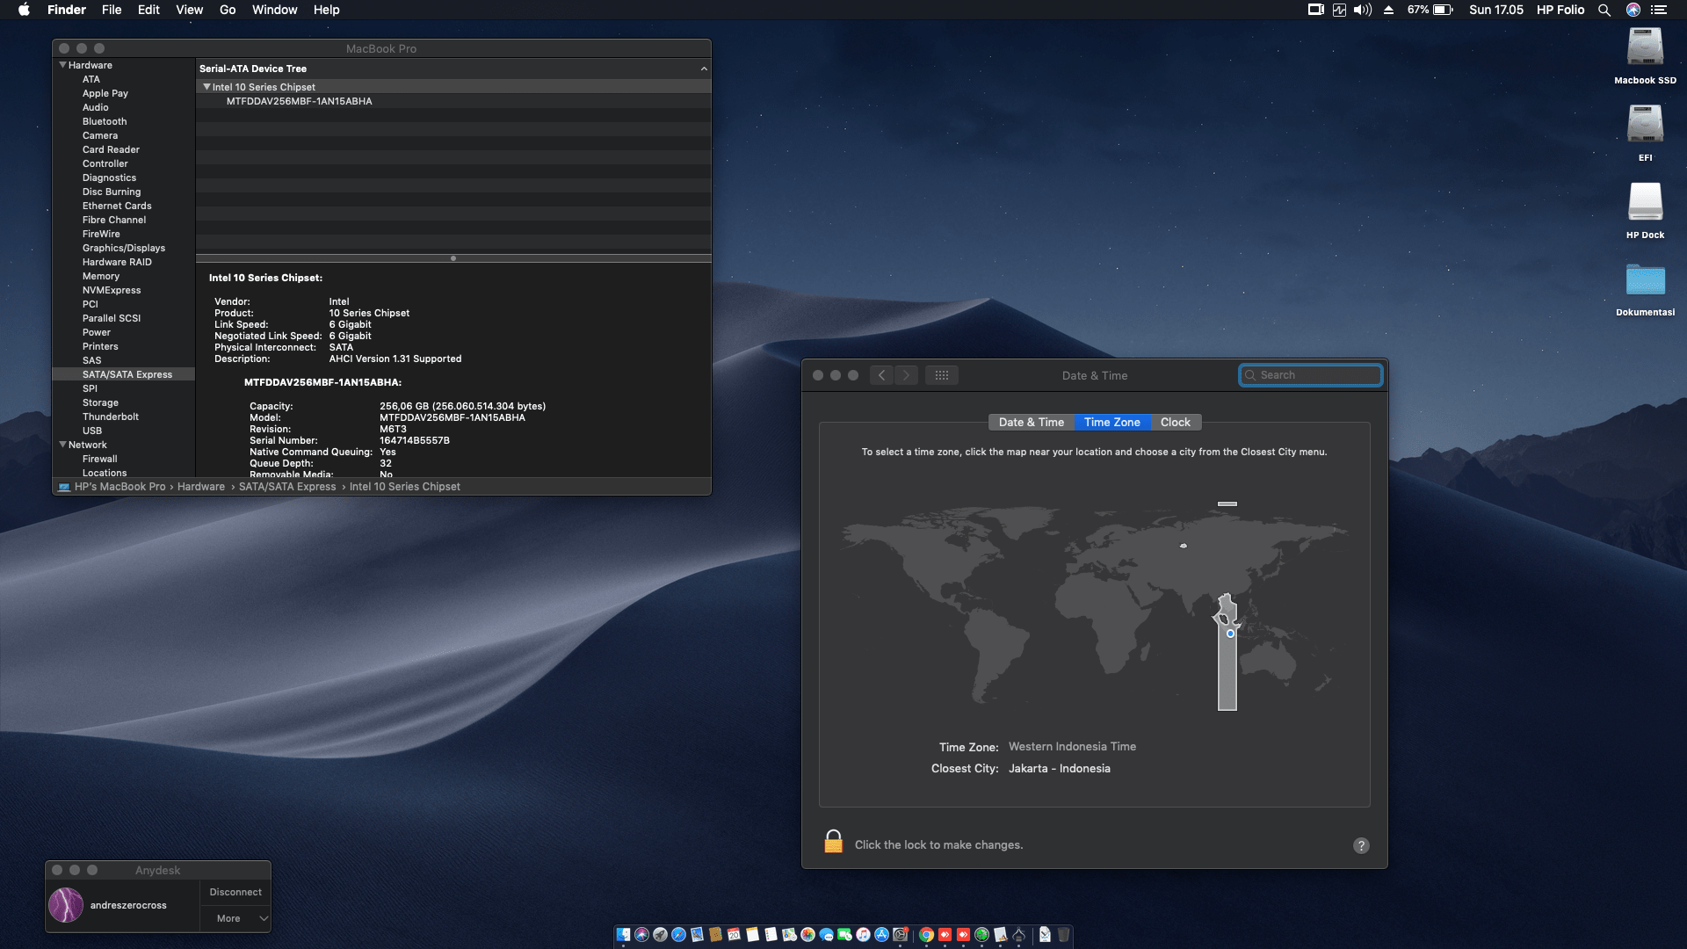
Task: Open the Macbook SSD drive on desktop
Action: (x=1645, y=48)
